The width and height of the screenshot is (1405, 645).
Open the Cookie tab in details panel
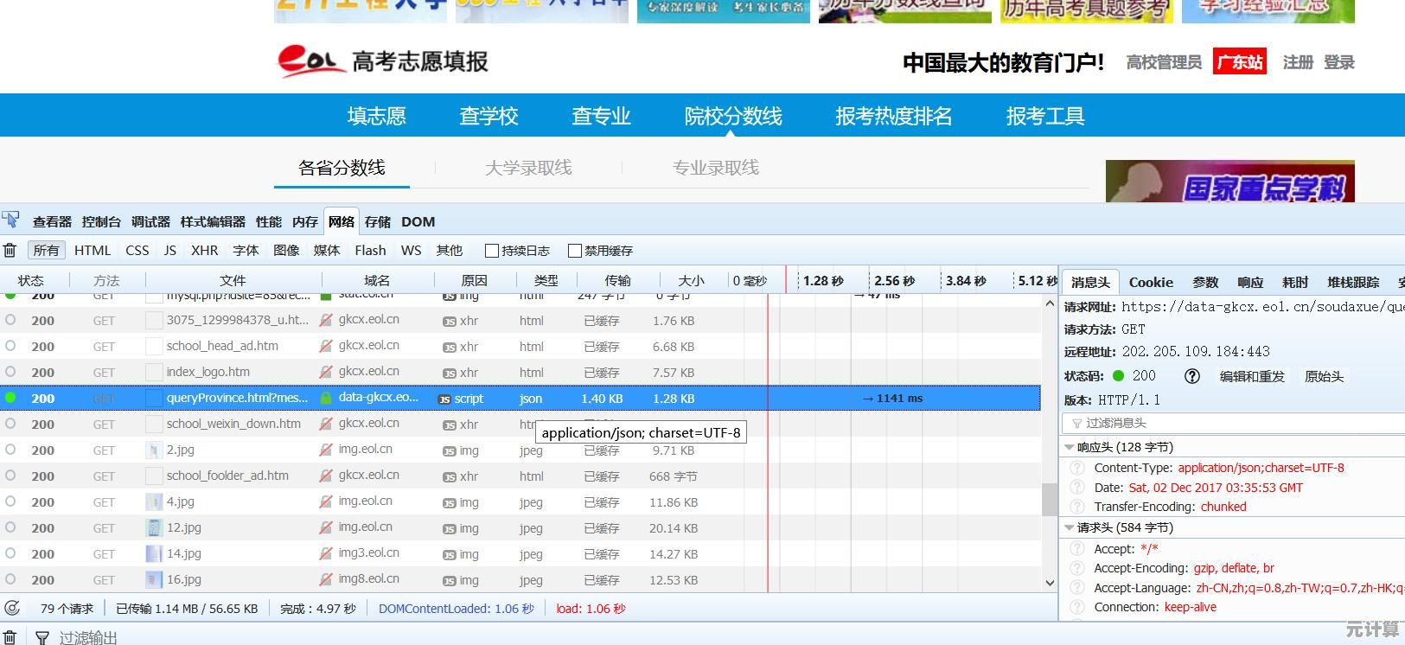click(x=1150, y=282)
